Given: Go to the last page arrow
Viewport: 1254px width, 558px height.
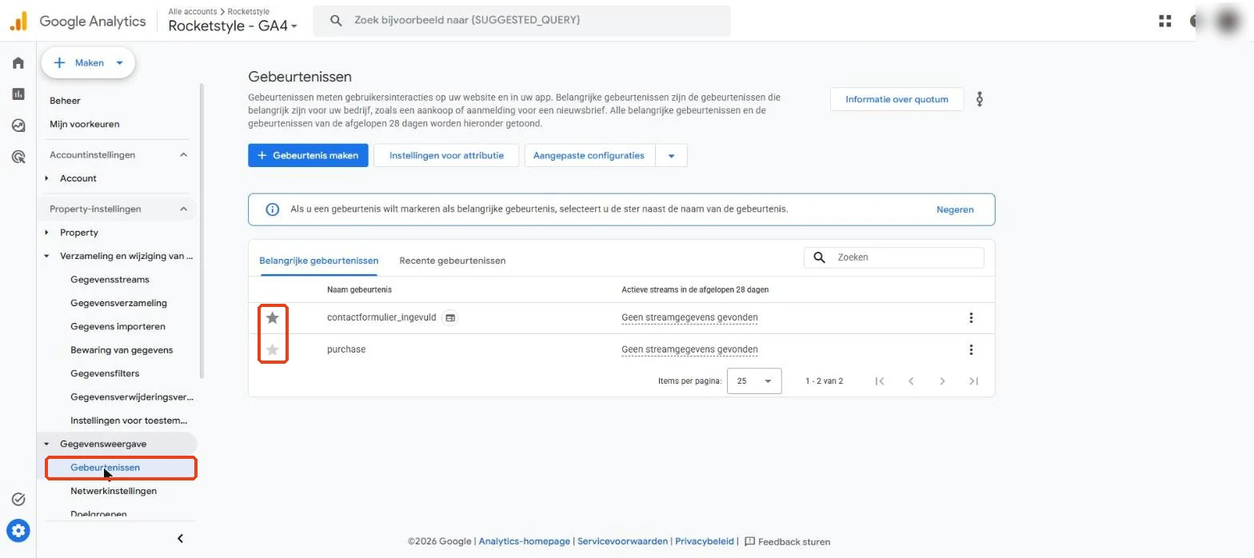Looking at the screenshot, I should pyautogui.click(x=973, y=381).
